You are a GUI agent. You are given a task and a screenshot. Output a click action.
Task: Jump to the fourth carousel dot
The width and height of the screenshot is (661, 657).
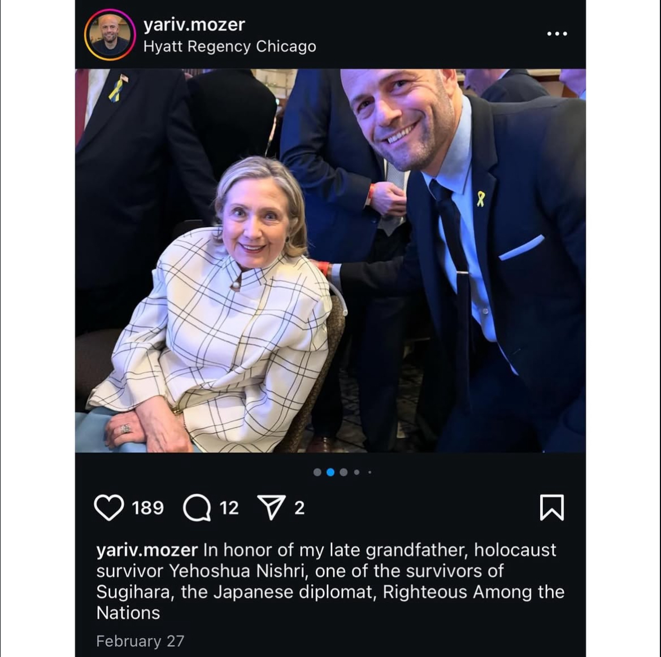pos(356,472)
